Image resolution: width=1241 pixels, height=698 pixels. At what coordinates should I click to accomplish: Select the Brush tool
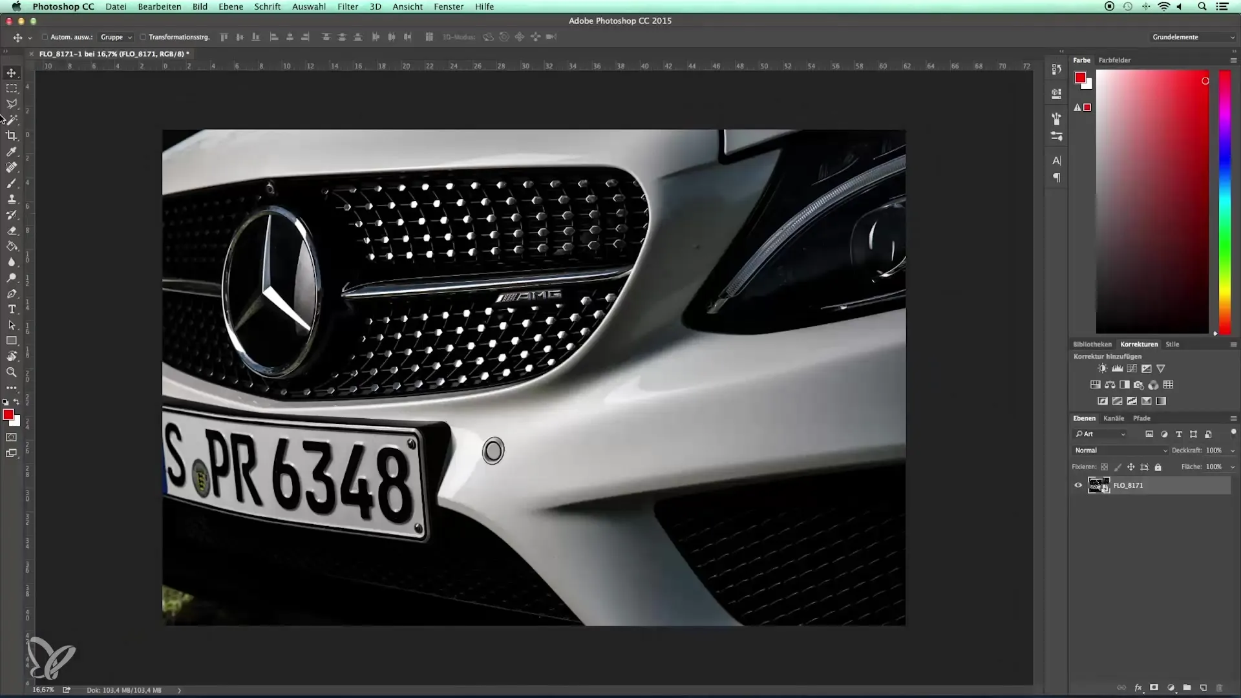12,184
